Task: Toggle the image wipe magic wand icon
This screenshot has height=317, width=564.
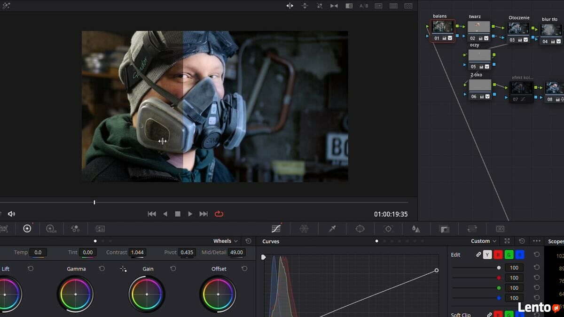Action: (x=6, y=6)
